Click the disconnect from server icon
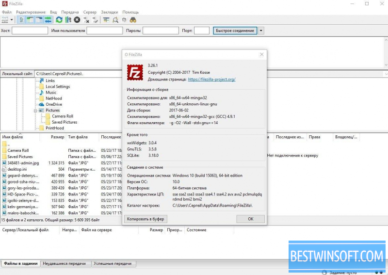Image resolution: width=388 pixels, height=275 pixels. [86, 20]
